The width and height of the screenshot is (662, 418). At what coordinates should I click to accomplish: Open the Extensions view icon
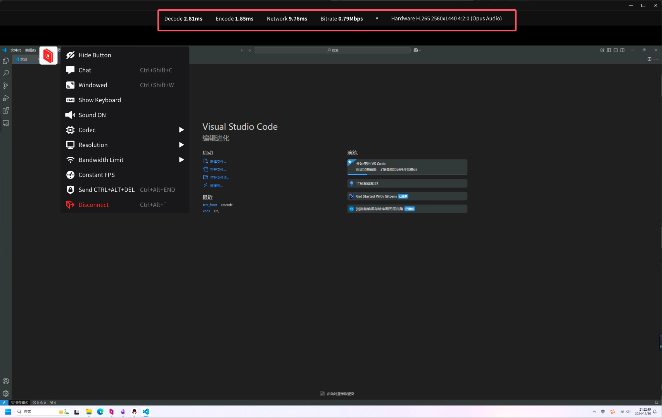(6, 111)
